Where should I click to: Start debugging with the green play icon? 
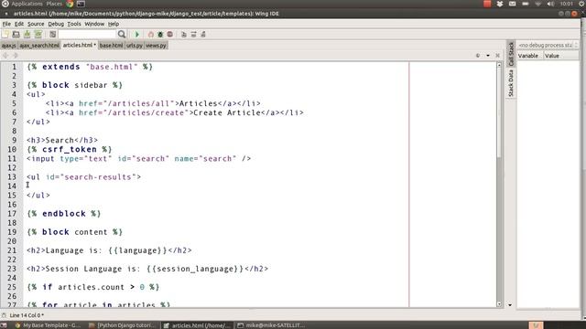click(x=136, y=35)
